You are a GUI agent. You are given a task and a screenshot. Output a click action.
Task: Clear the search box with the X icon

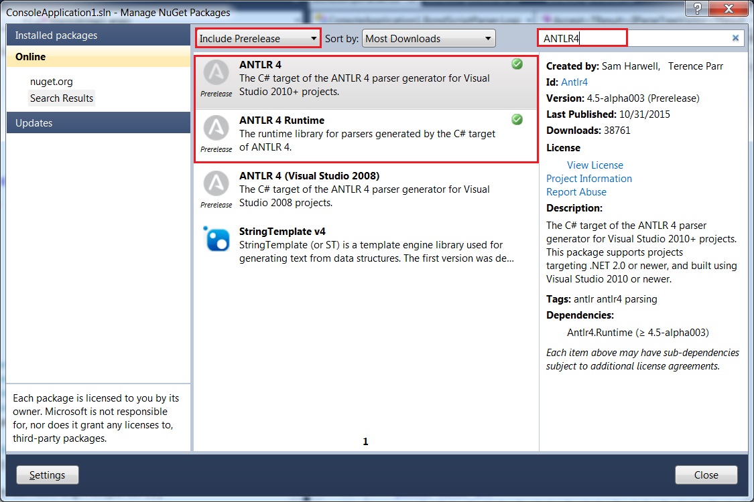735,38
